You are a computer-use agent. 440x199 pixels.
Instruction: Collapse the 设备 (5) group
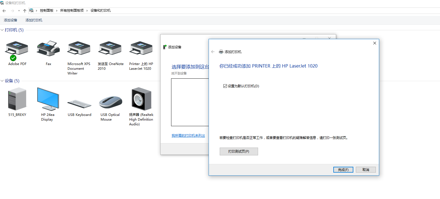[x=2, y=81]
